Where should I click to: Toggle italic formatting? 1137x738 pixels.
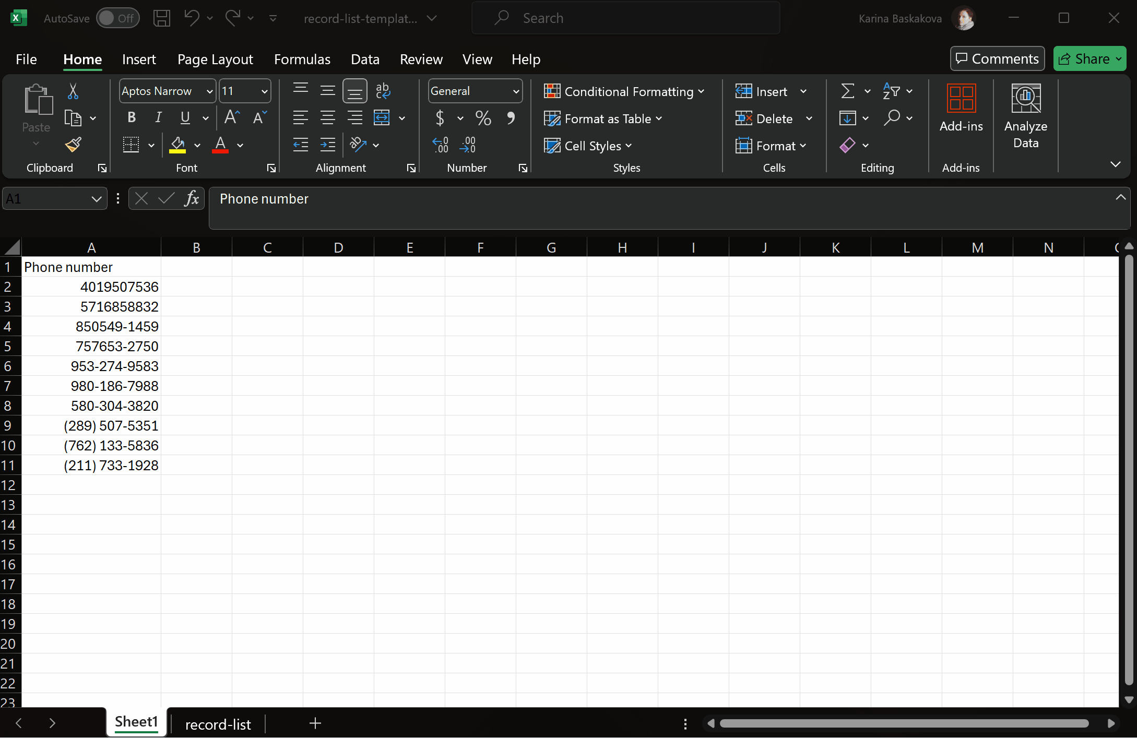(158, 117)
